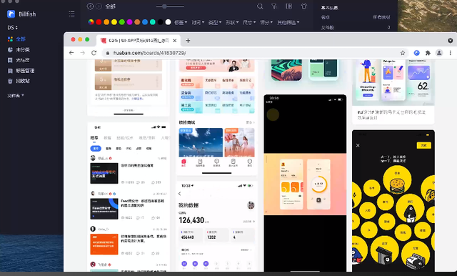Open the 尺寸 filter dropdown

[249, 22]
